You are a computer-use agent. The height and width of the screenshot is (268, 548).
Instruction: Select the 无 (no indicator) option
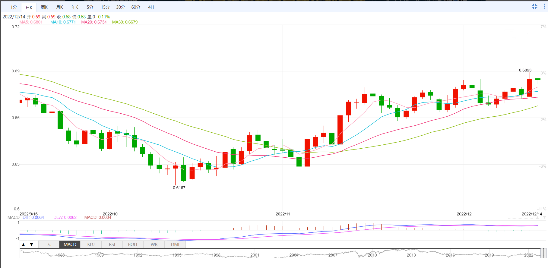(x=49, y=244)
